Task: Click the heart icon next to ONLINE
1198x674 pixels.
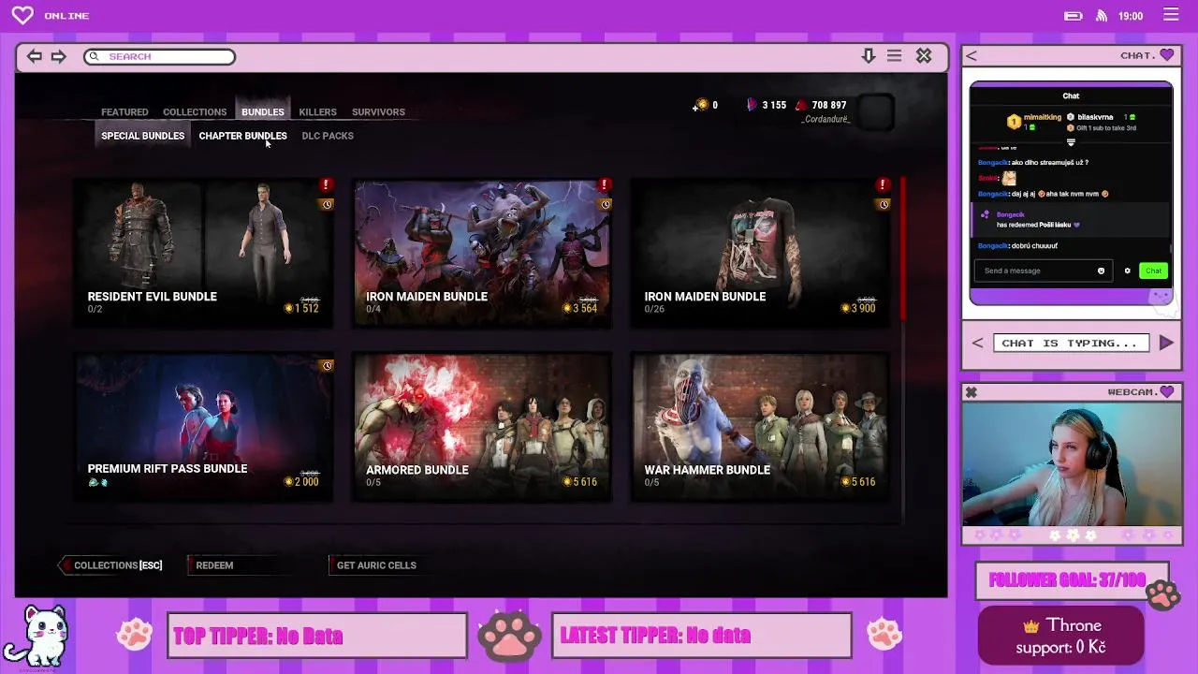Action: tap(22, 15)
